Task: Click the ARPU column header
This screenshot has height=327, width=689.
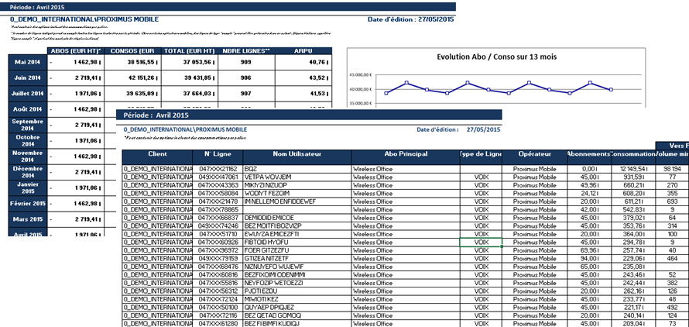Action: (303, 51)
